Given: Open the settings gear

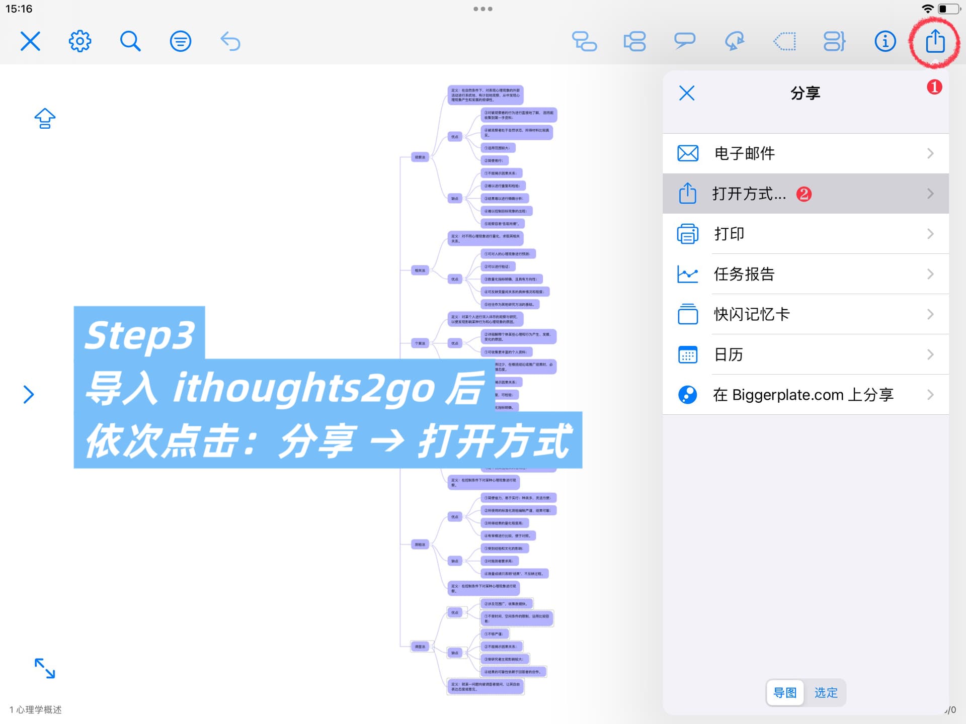Looking at the screenshot, I should [x=80, y=41].
